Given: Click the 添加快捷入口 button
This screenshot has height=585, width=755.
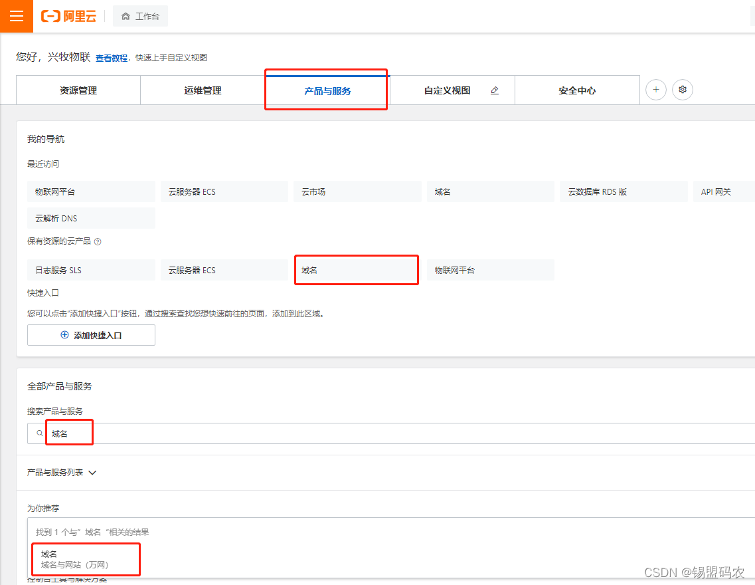Looking at the screenshot, I should pyautogui.click(x=91, y=335).
